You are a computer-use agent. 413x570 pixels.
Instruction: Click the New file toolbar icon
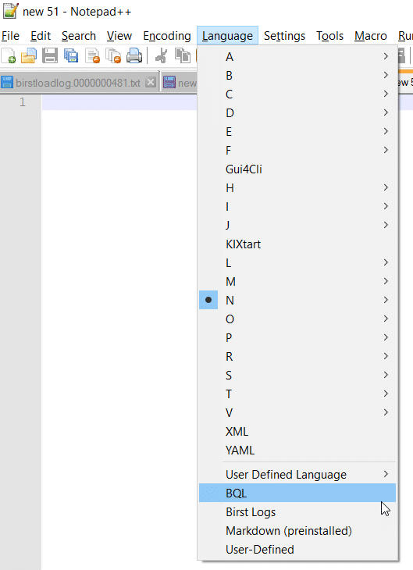9,56
